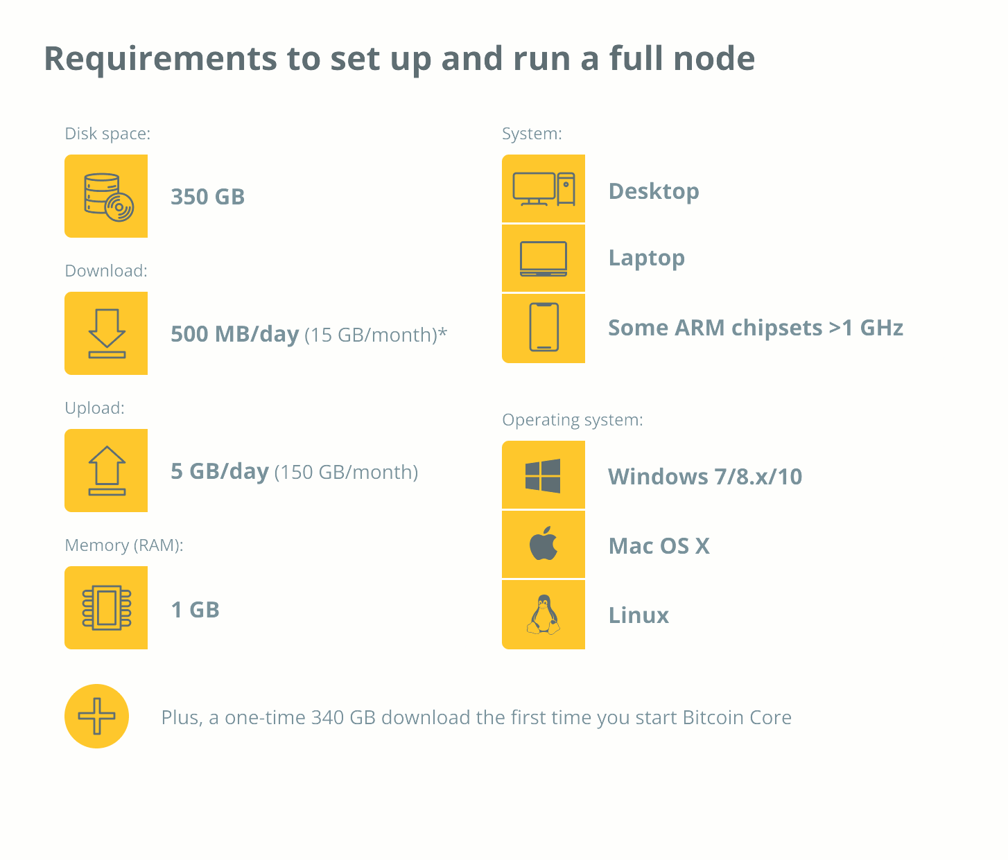
Task: Click the 'Disk space:' section label
Action: coord(107,134)
